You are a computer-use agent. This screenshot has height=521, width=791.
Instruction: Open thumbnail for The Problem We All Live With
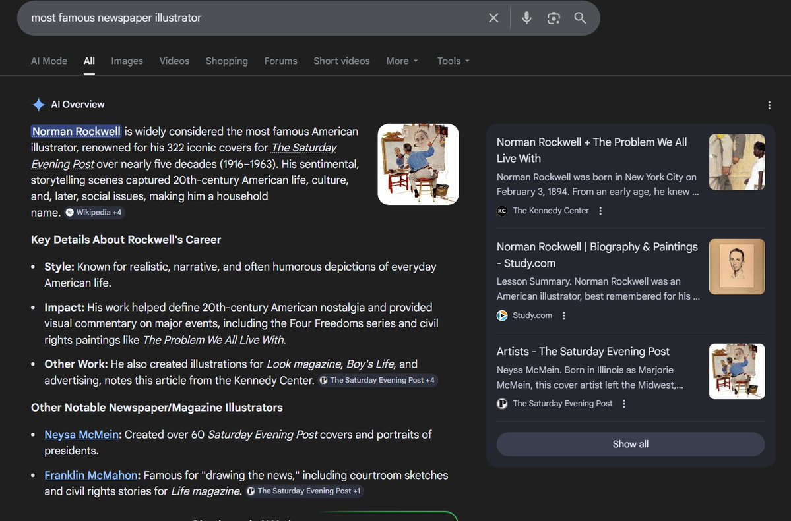tap(737, 162)
